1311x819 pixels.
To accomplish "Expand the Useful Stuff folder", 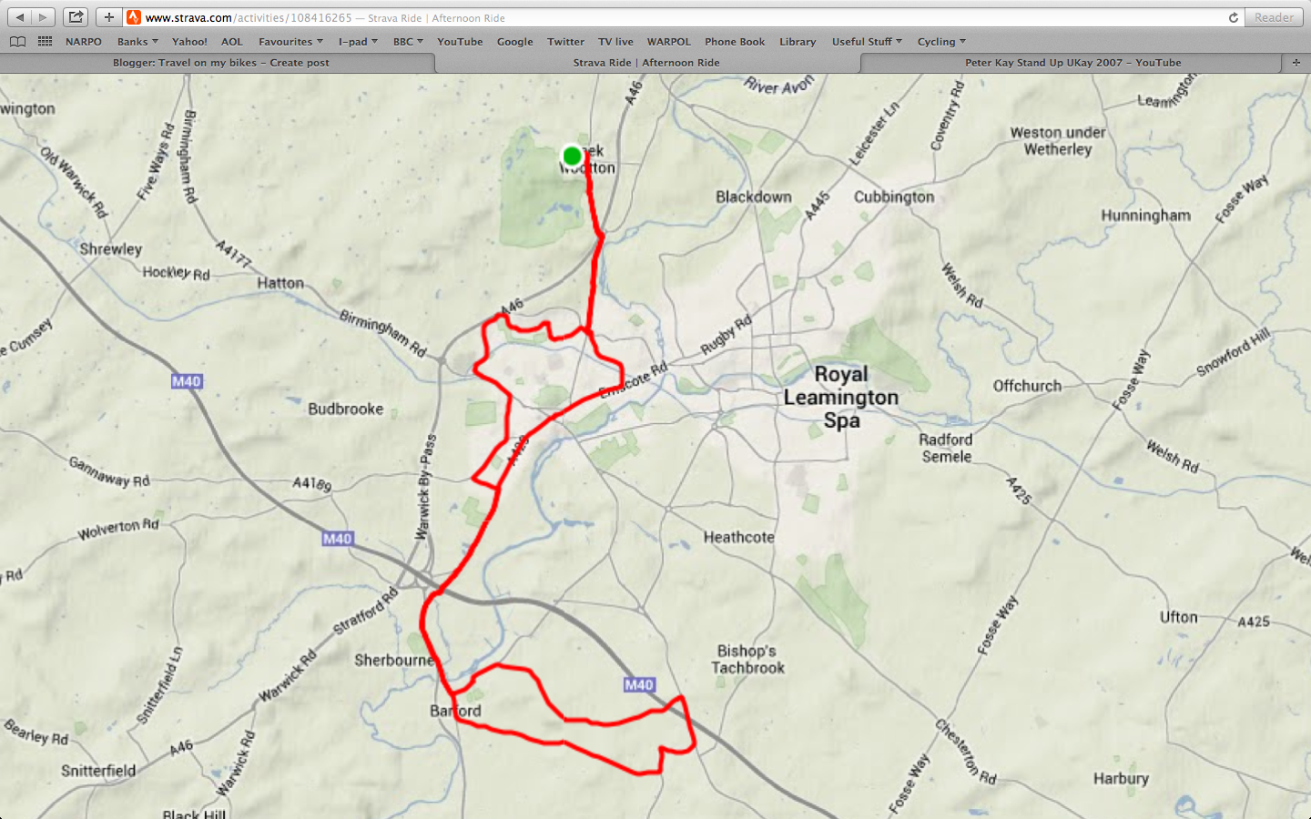I will coord(867,42).
